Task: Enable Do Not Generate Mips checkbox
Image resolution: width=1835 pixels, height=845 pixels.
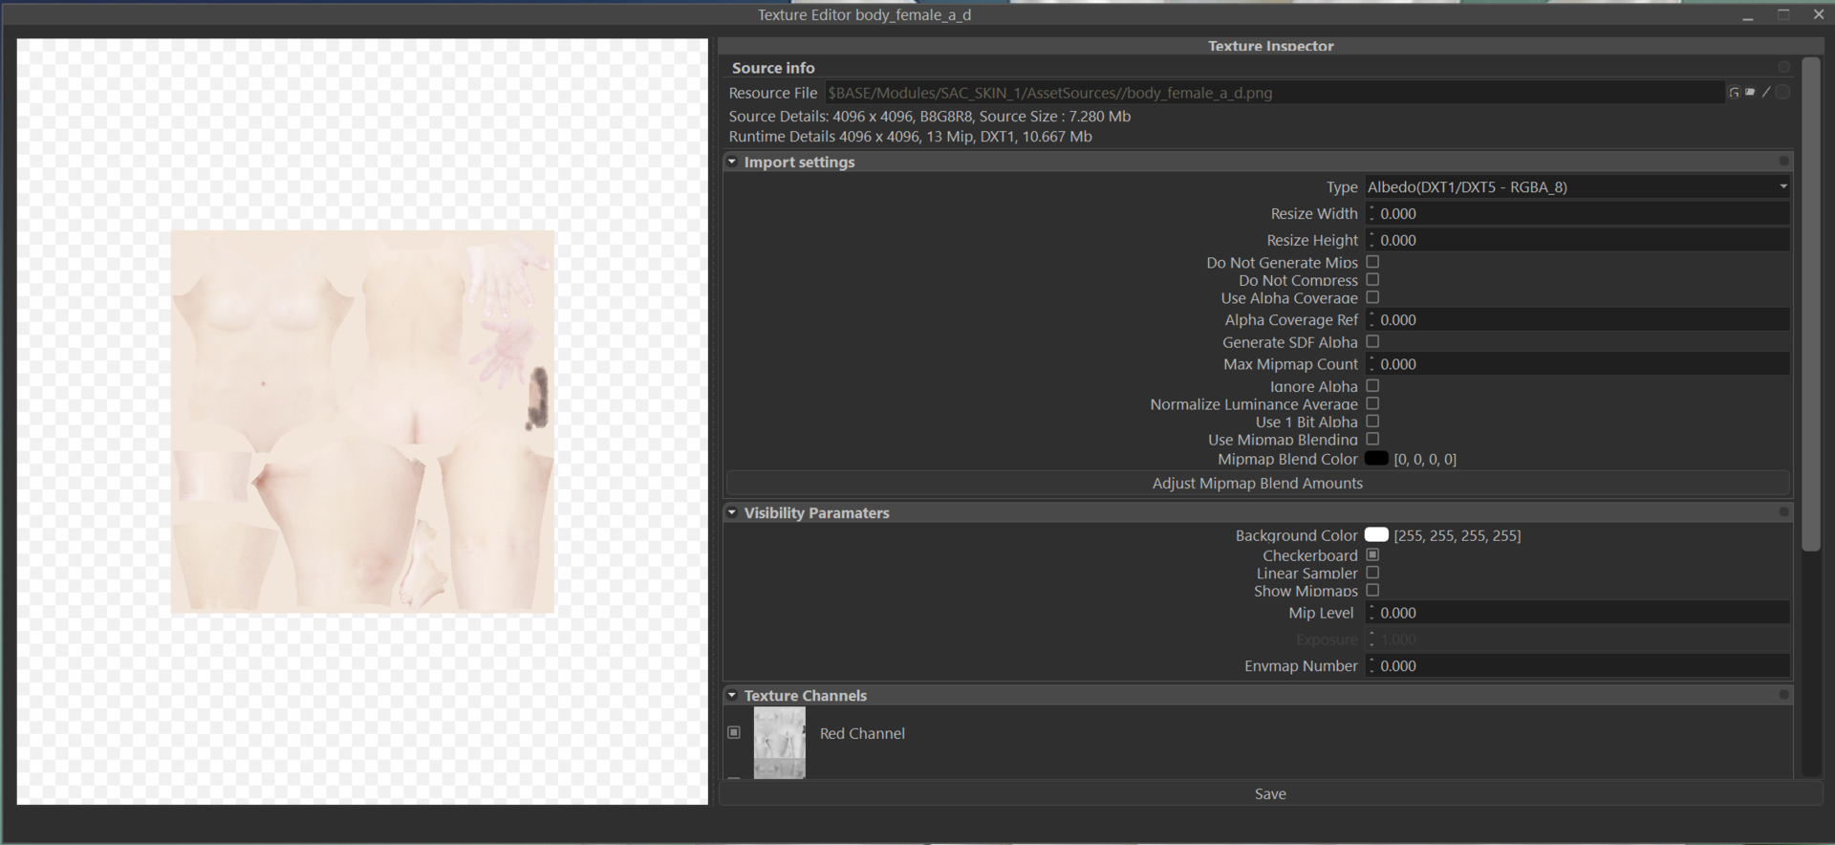Action: (x=1372, y=262)
